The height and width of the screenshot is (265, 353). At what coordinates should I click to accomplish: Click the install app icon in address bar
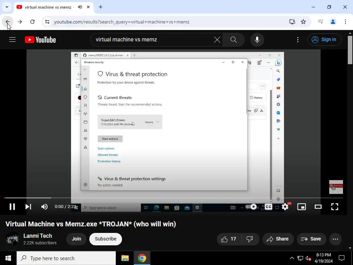pos(292,22)
